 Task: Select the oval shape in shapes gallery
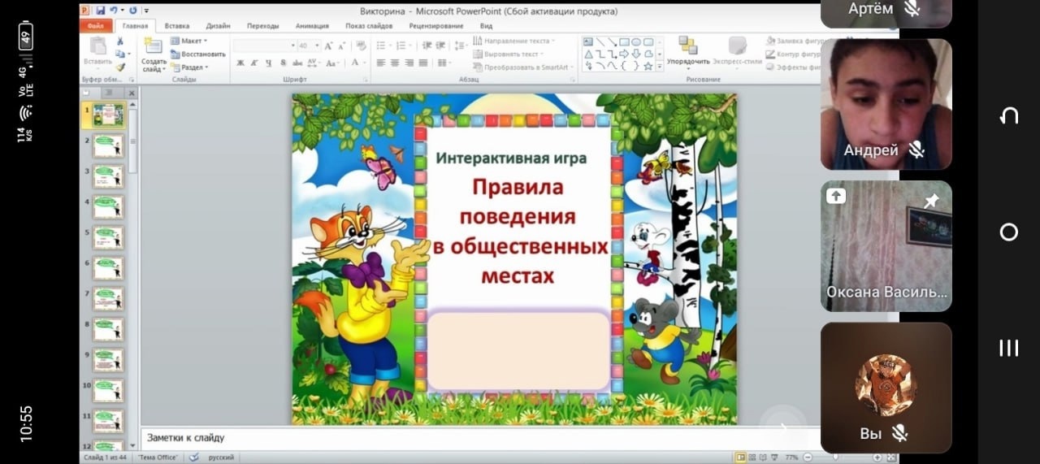tap(636, 41)
